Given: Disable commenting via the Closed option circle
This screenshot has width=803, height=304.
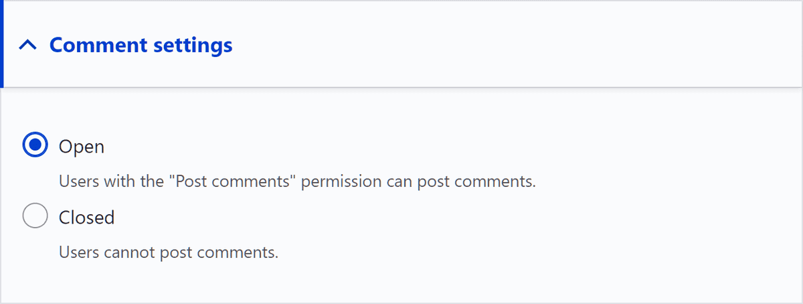Looking at the screenshot, I should pos(35,217).
